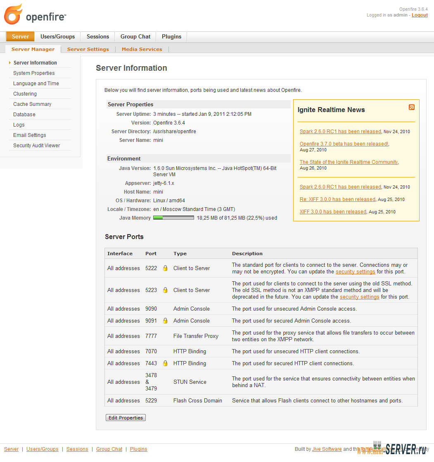This screenshot has width=434, height=462.
Task: Open Security Audit Viewer in the sidebar
Action: coord(36,145)
